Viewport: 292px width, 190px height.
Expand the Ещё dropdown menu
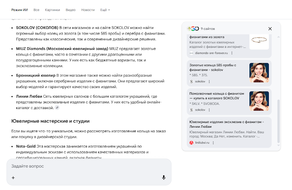105,9
